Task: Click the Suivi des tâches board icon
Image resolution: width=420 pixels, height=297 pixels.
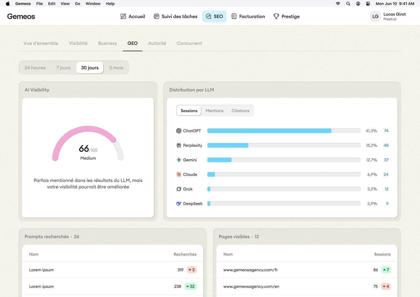Action: point(156,16)
